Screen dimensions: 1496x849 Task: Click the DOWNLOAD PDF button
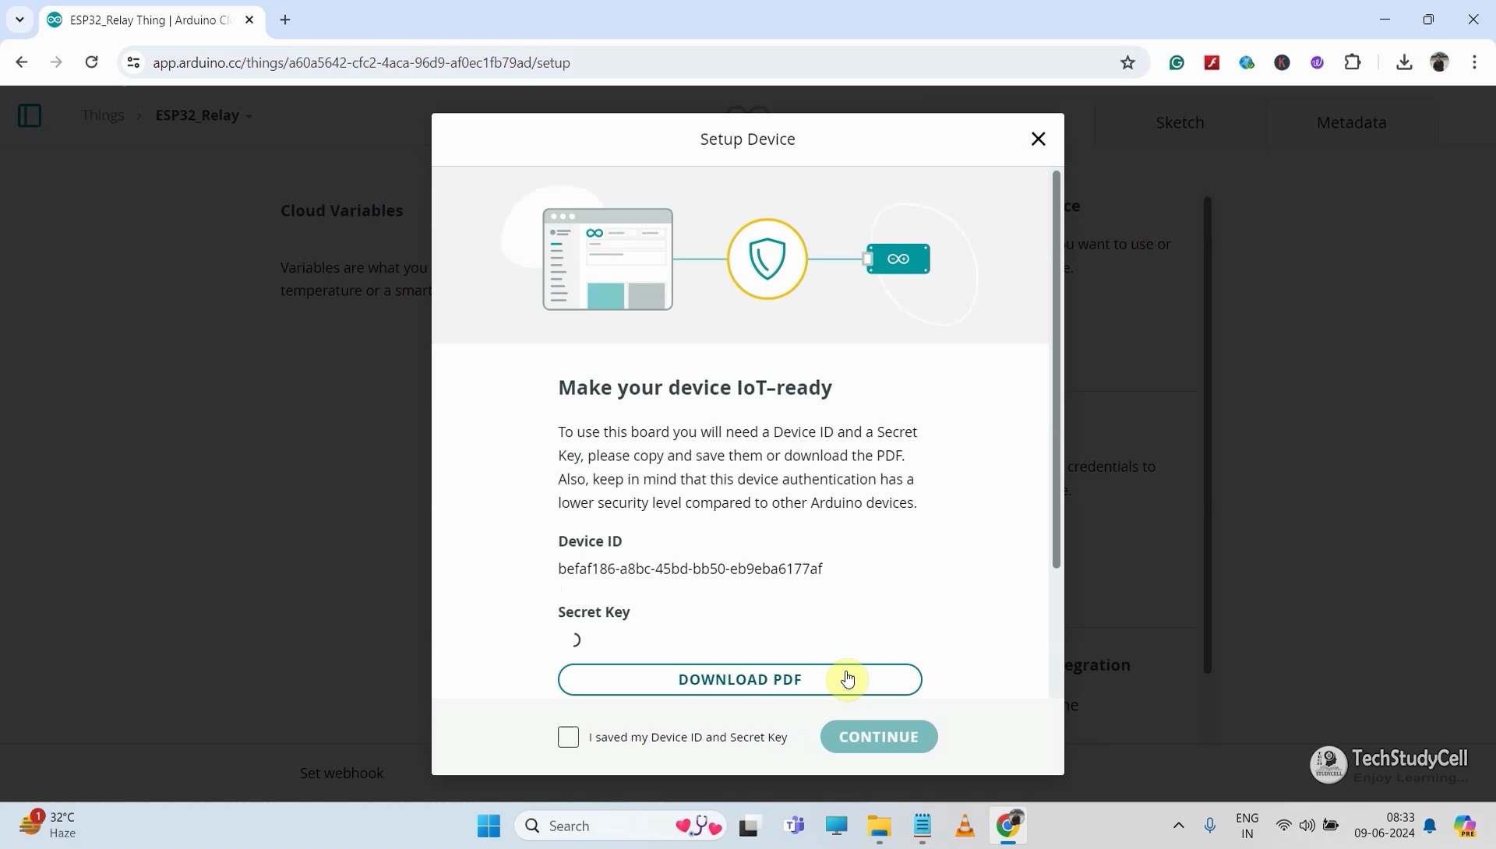click(x=739, y=678)
